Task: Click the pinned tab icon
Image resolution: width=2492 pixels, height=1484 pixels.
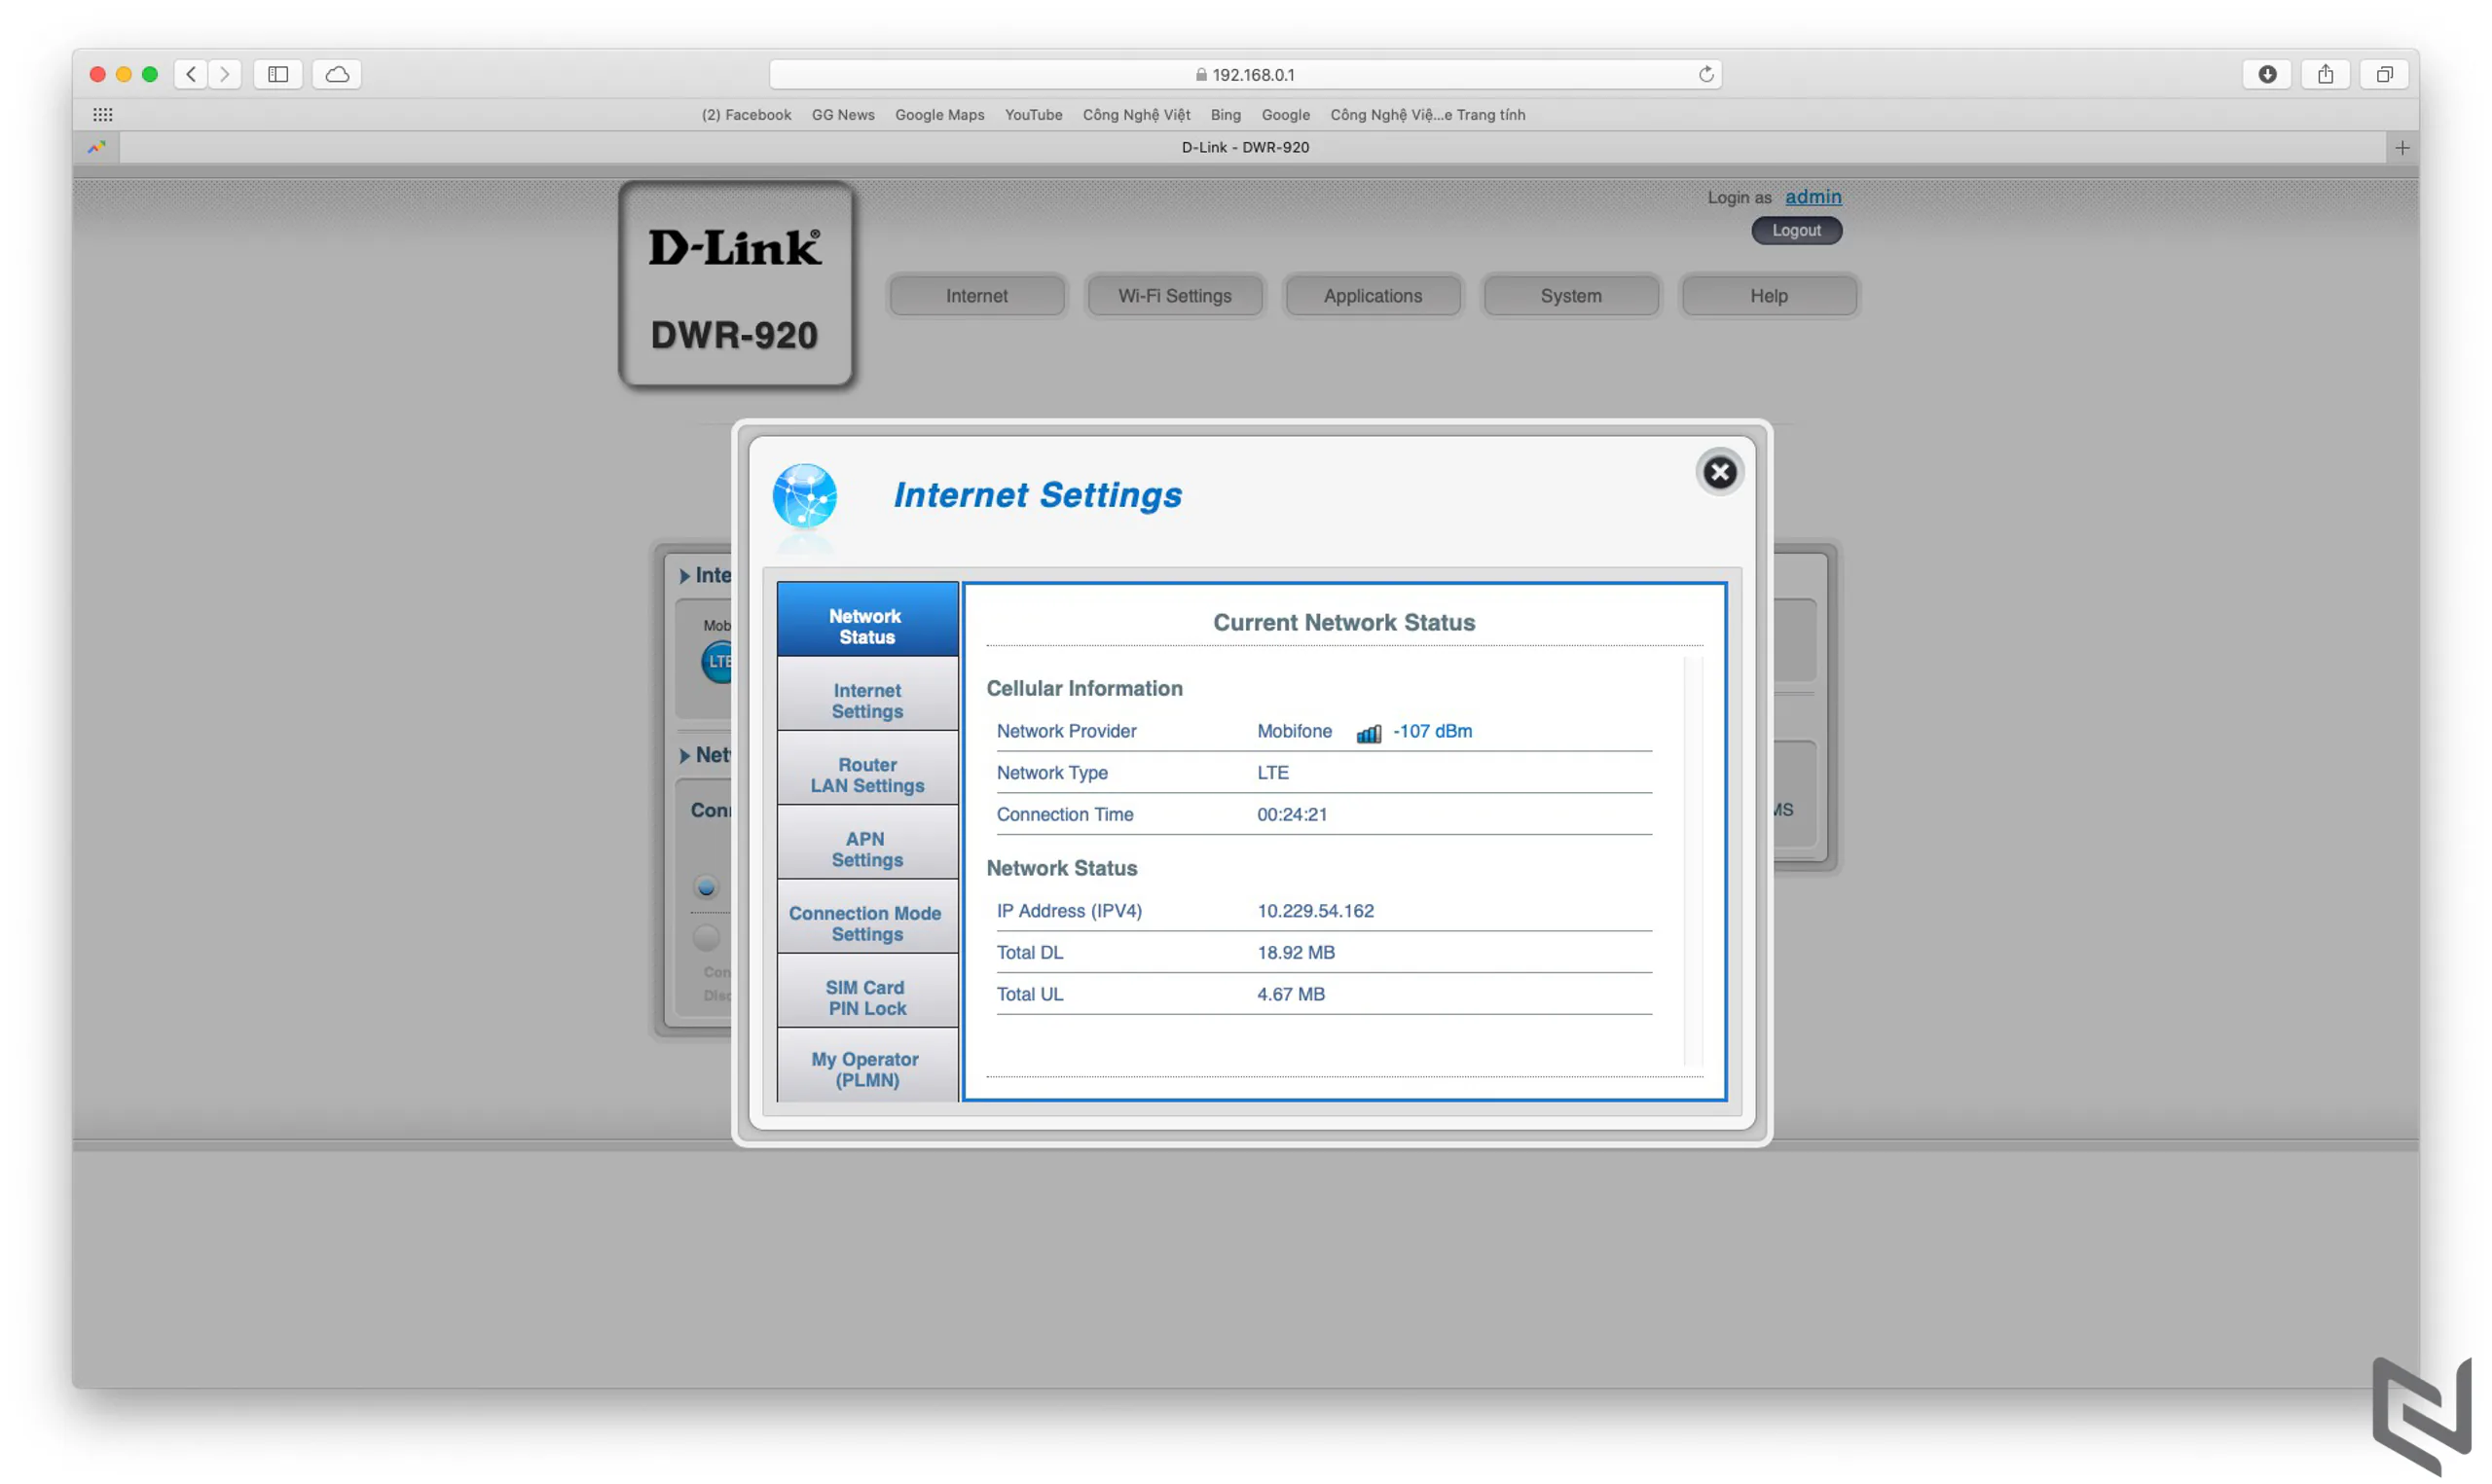Action: (96, 148)
